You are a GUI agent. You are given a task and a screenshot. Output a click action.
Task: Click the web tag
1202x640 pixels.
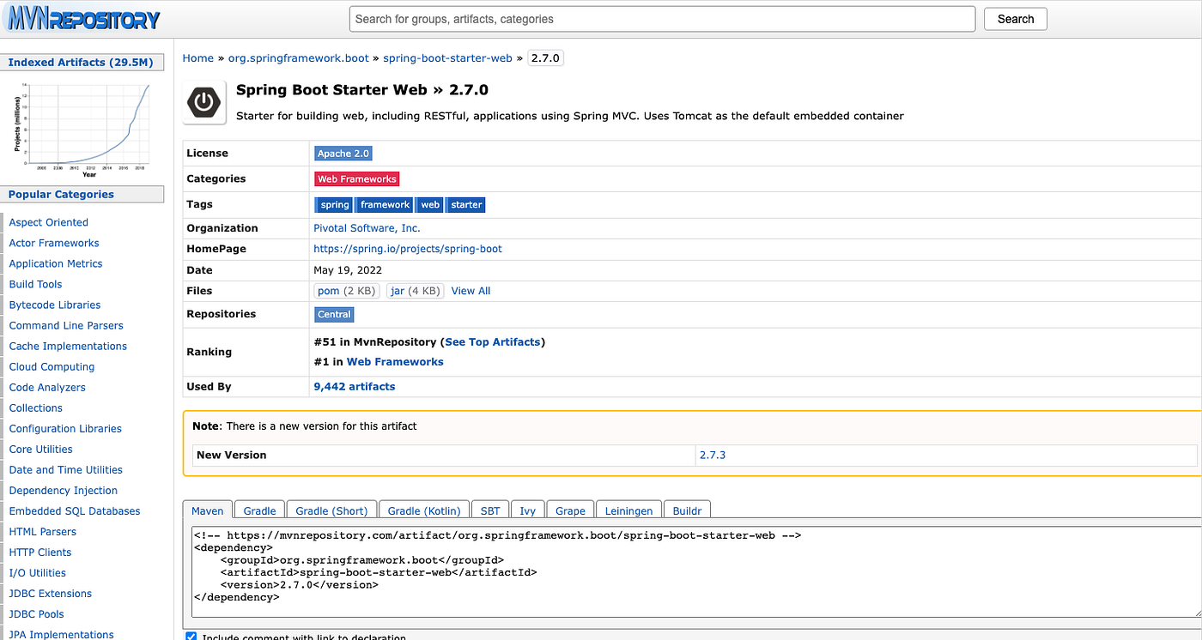(429, 205)
